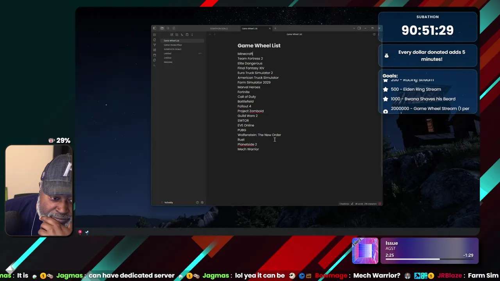This screenshot has width=500, height=281.
Task: Toggle the right sidebar icon
Action: pos(359,28)
